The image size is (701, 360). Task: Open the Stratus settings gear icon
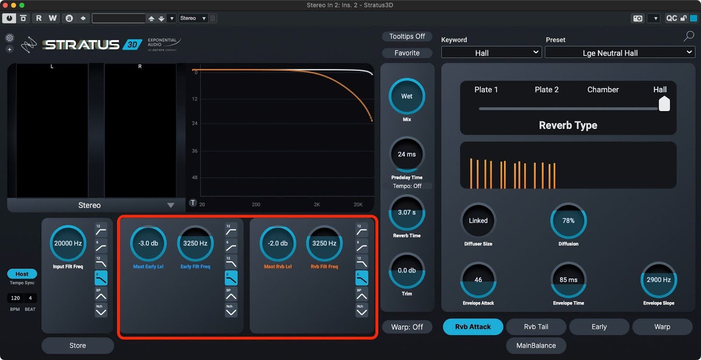pyautogui.click(x=10, y=38)
